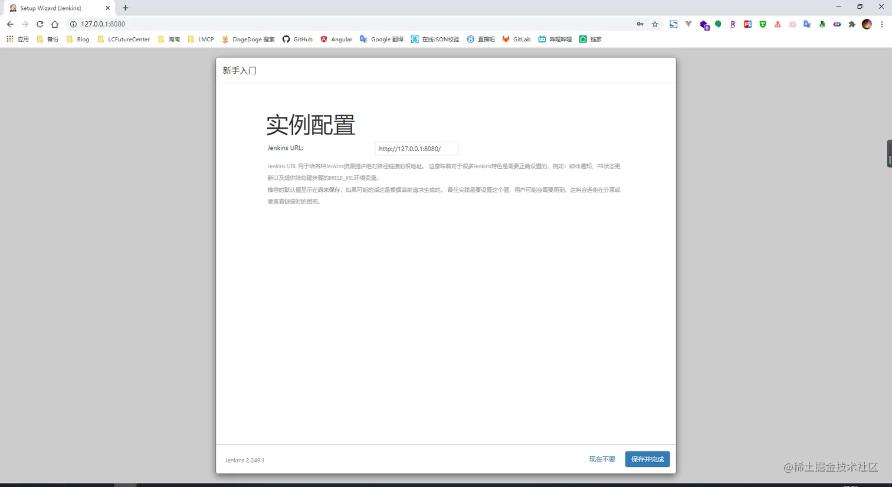Open the green chat bubble extension
Image resolution: width=892 pixels, height=487 pixels.
[718, 24]
